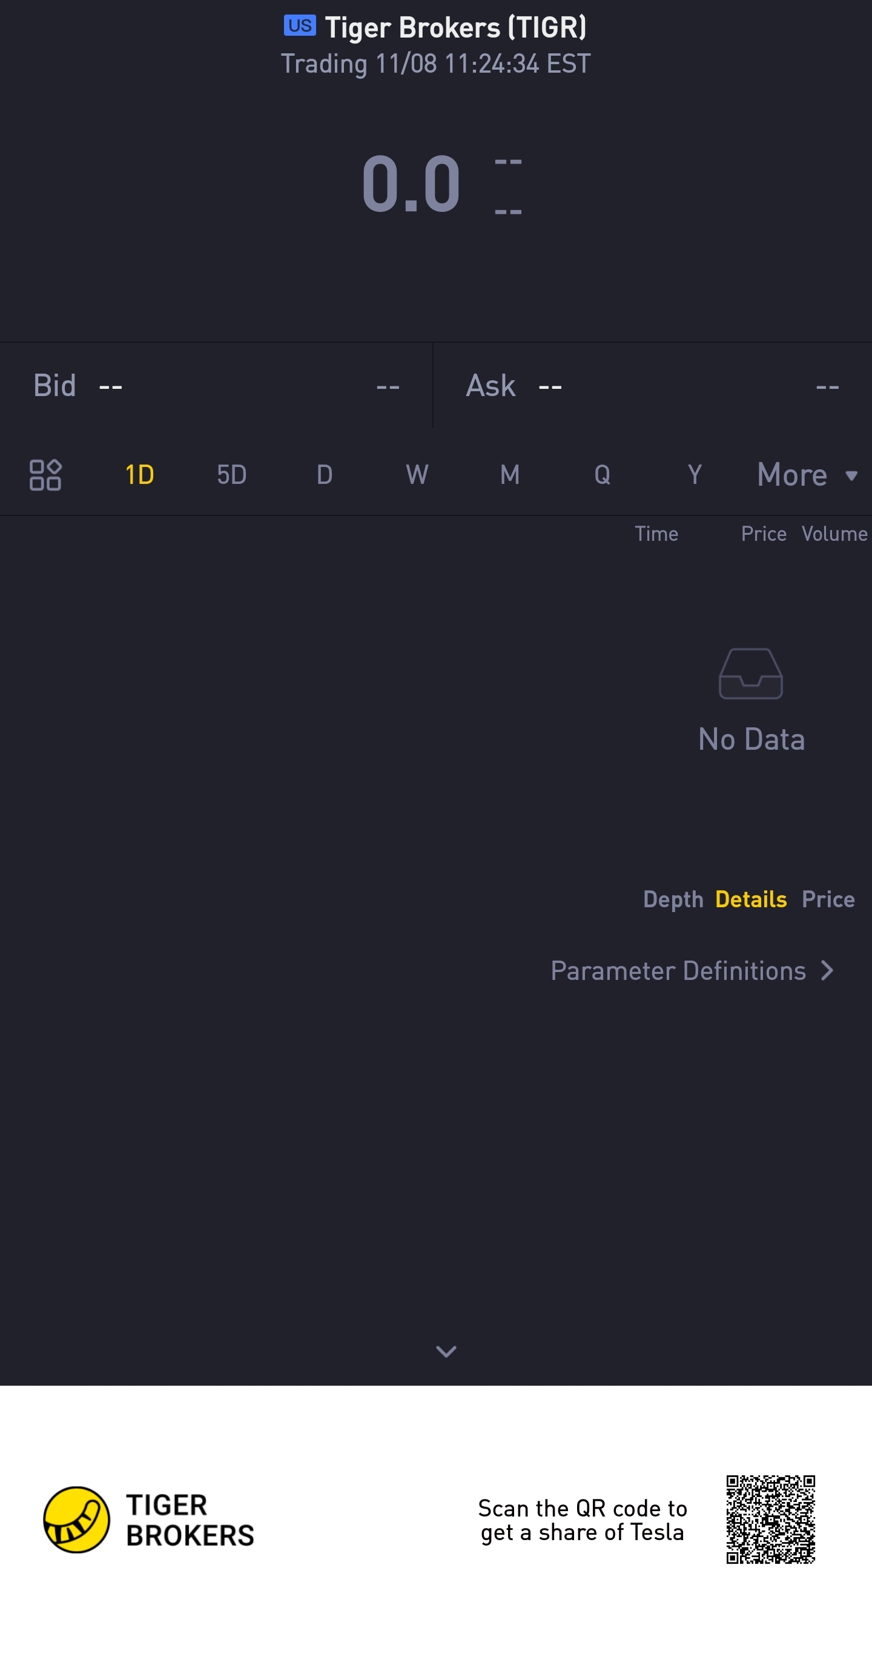Tap the 0.0 price value
Viewport: 872px width, 1654px height.
tap(411, 184)
